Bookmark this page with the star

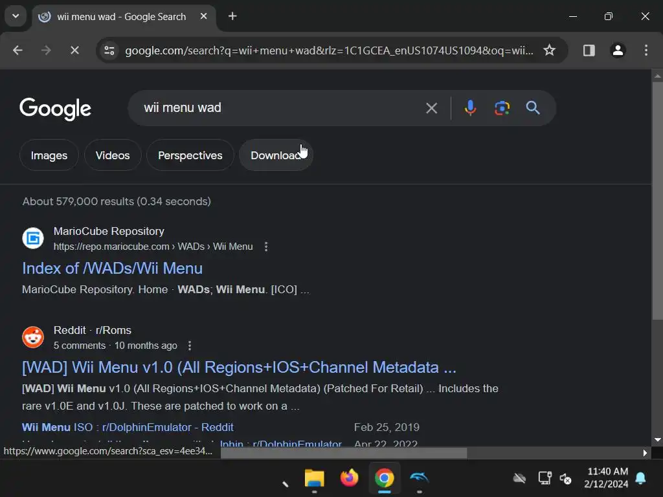pos(549,50)
